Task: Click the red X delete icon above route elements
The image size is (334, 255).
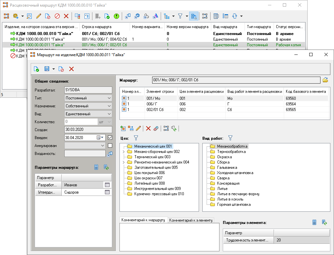Action: 148,128
